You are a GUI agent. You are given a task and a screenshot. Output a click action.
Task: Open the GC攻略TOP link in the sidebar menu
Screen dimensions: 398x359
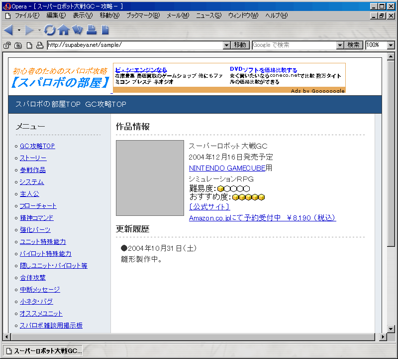point(37,146)
